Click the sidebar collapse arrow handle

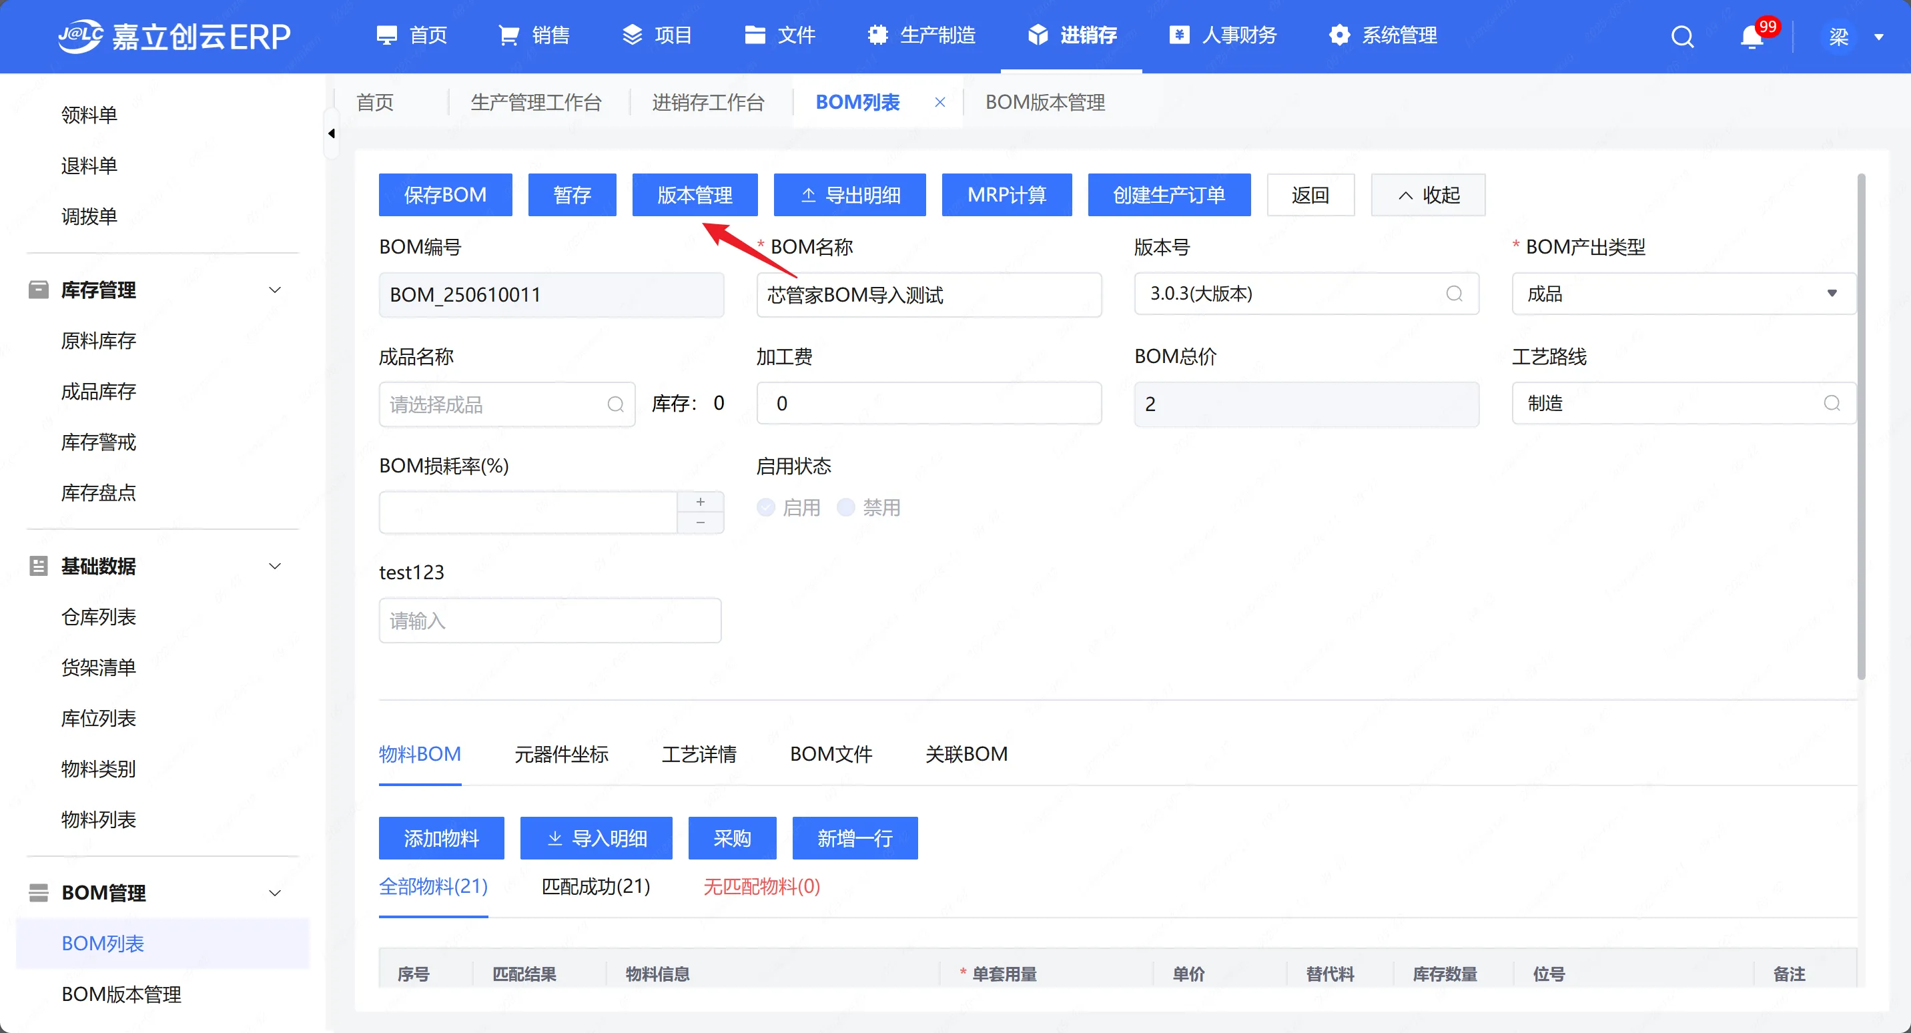coord(332,133)
